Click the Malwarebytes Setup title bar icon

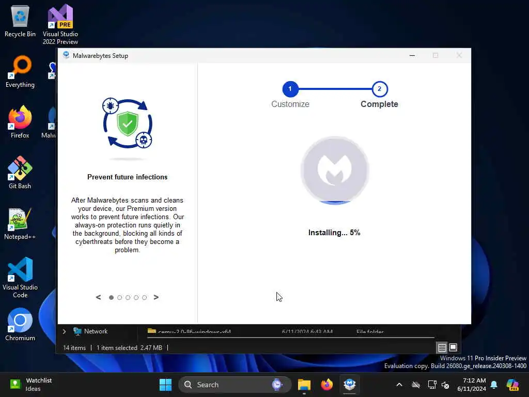(x=66, y=55)
